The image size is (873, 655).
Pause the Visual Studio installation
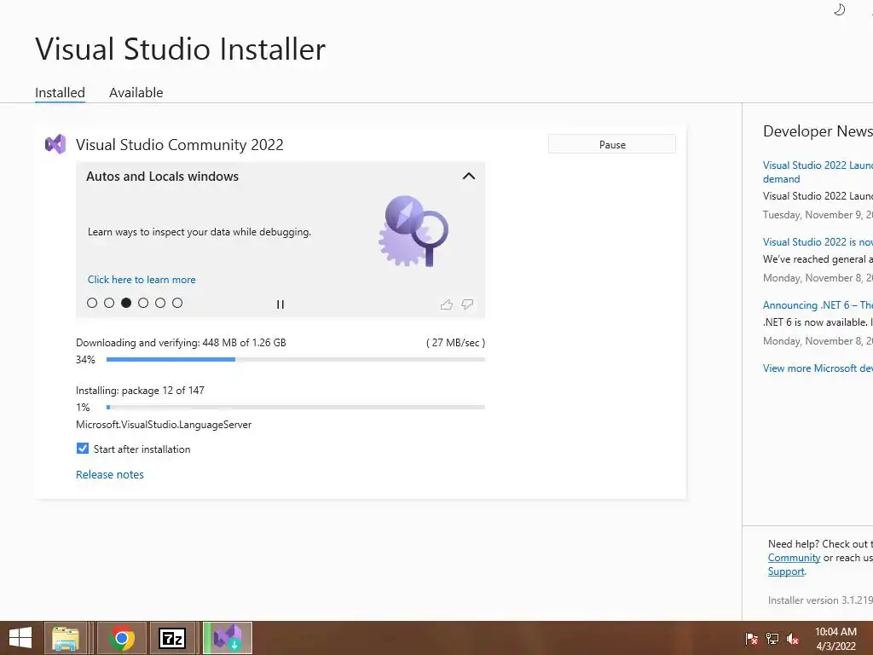tap(612, 144)
